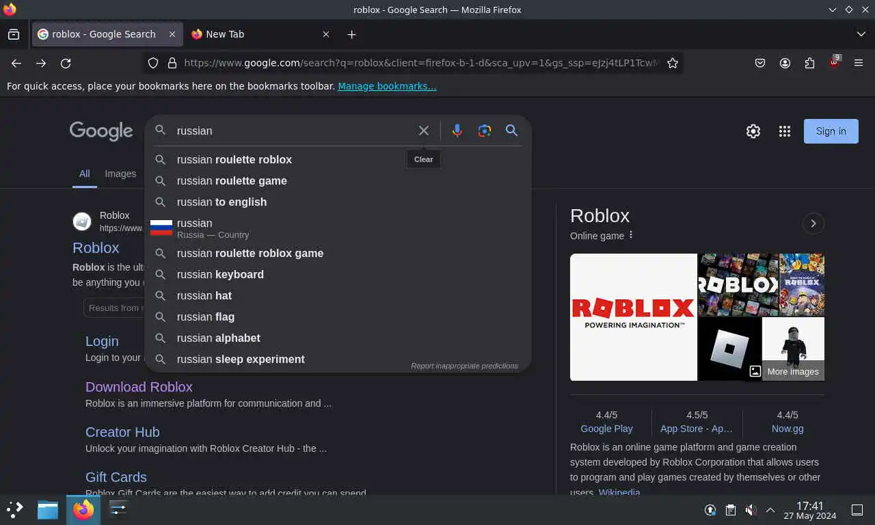Open more options beside Online game

(631, 235)
